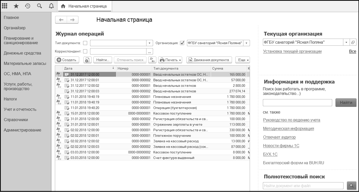The image size is (359, 192).
Task: Click the Дт/Кт toolbar icon
Action: [x=152, y=60]
